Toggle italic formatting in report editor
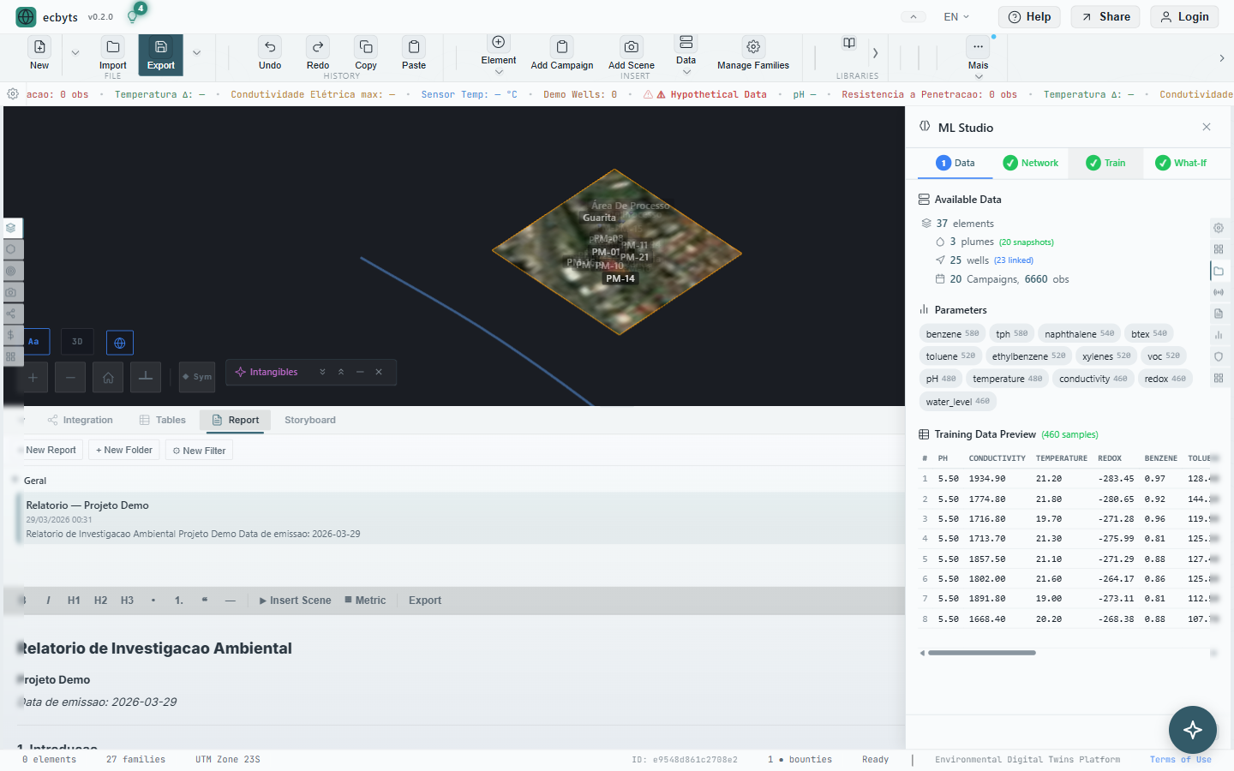 click(x=48, y=601)
